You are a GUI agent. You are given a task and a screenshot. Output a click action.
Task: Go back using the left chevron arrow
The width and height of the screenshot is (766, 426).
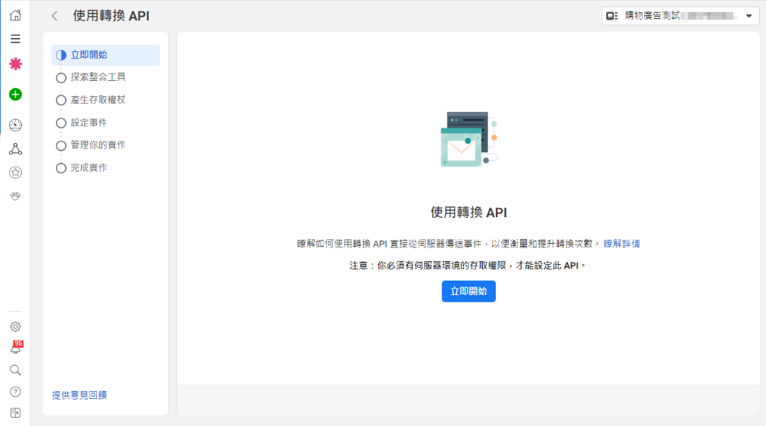click(x=54, y=16)
